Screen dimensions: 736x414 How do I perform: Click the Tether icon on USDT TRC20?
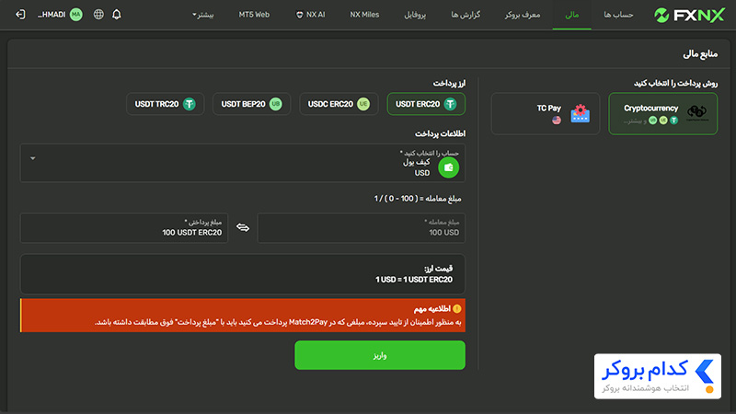tap(190, 104)
